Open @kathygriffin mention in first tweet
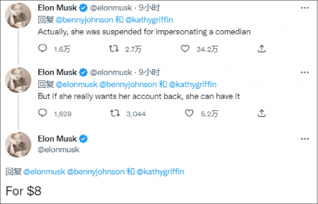The image size is (318, 204). point(149,20)
